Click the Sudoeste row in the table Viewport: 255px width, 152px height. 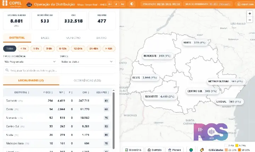coord(58,101)
